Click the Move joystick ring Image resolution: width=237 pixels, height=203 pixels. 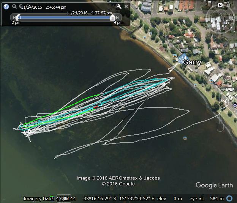[220, 46]
